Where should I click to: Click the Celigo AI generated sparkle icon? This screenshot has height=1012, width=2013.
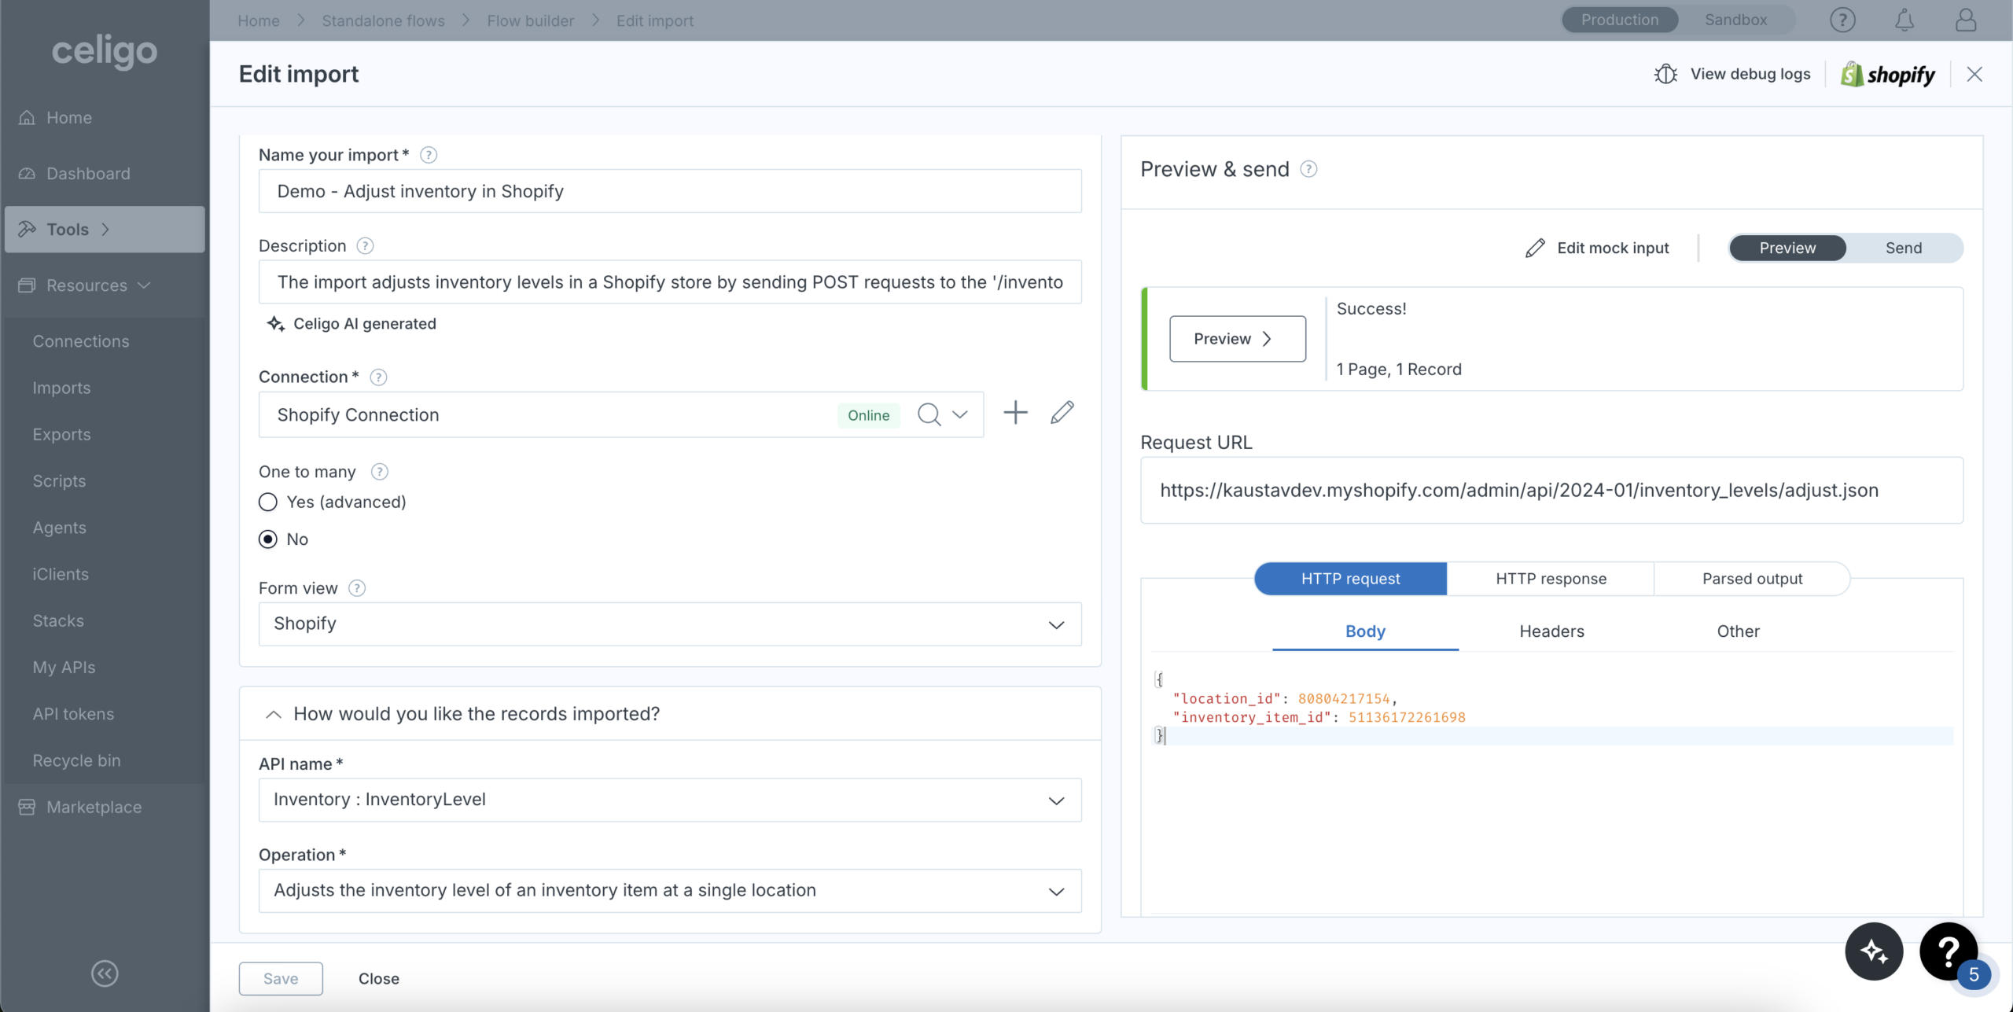click(275, 324)
